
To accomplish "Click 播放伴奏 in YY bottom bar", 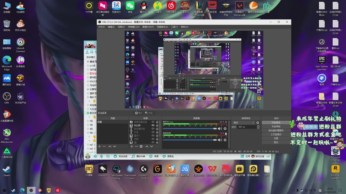I will coord(138,156).
